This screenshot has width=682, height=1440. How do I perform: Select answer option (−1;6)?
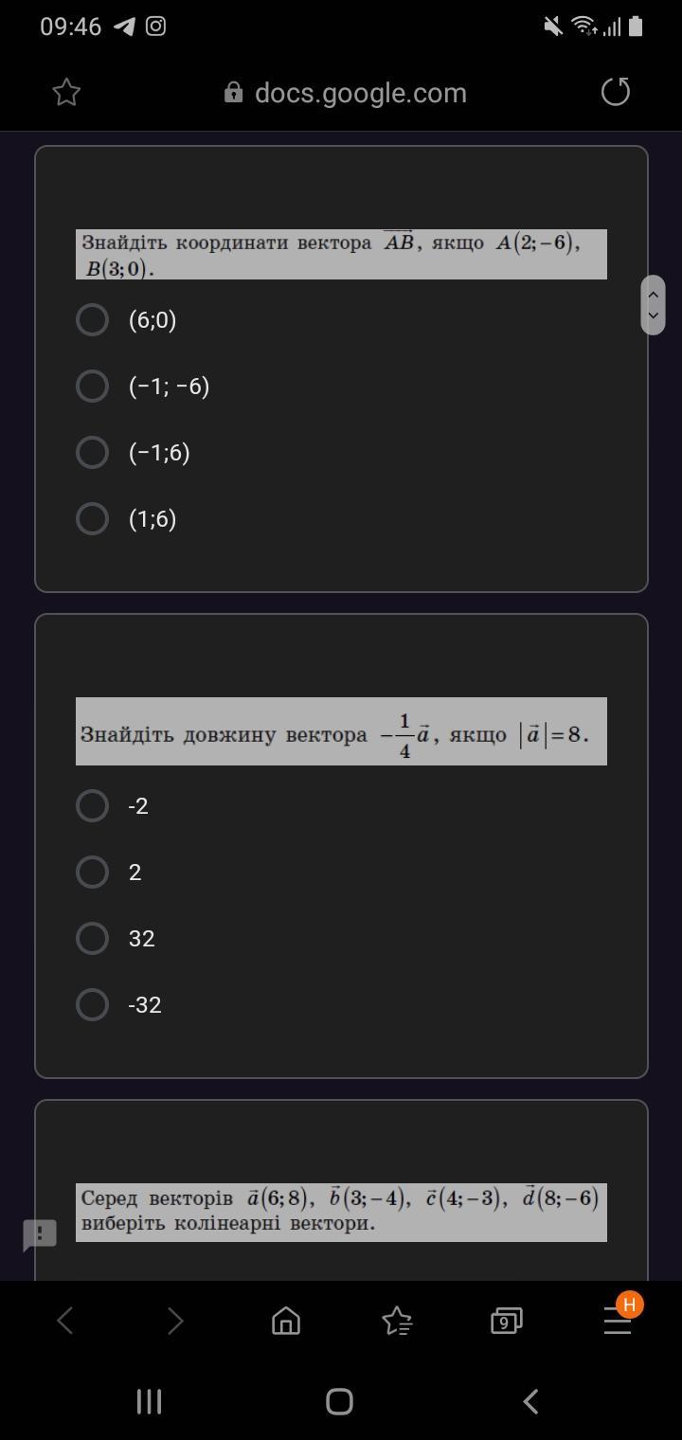pyautogui.click(x=92, y=453)
